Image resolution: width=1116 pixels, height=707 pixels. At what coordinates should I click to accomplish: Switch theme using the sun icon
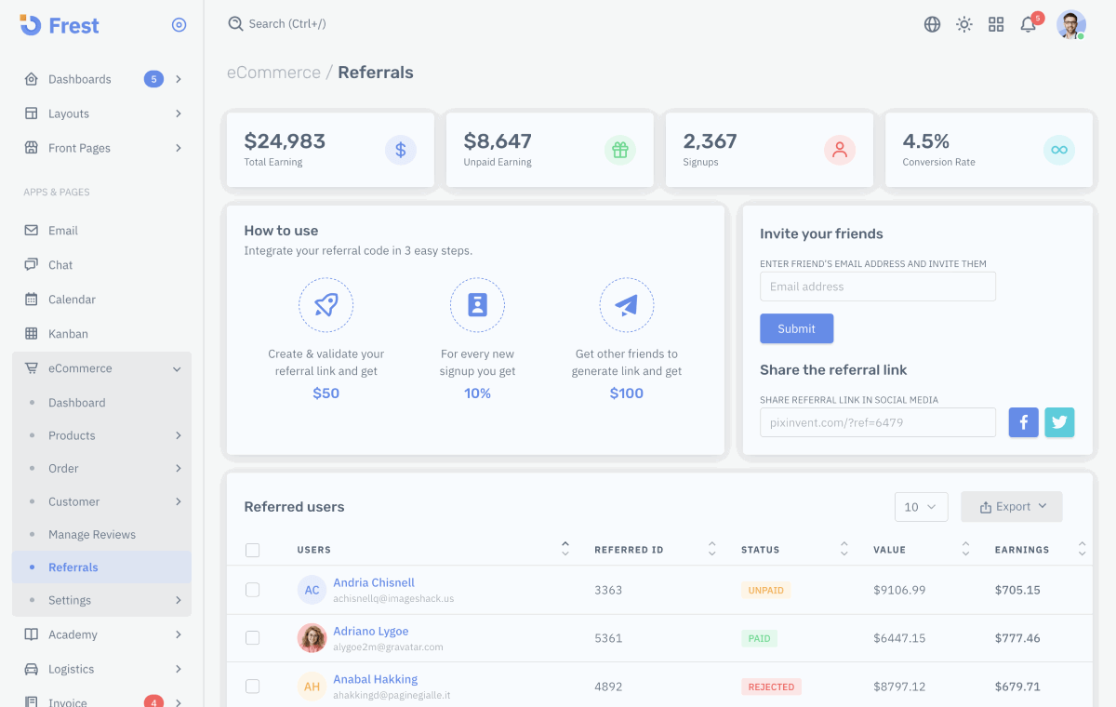click(x=963, y=25)
